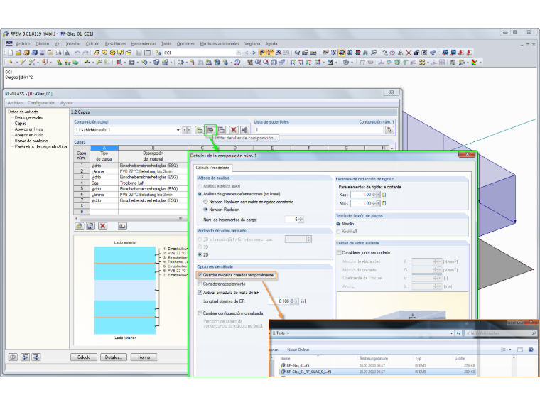Click the Undo arrow in main toolbar
Image resolution: width=540 pixels, height=405 pixels.
tap(77, 53)
